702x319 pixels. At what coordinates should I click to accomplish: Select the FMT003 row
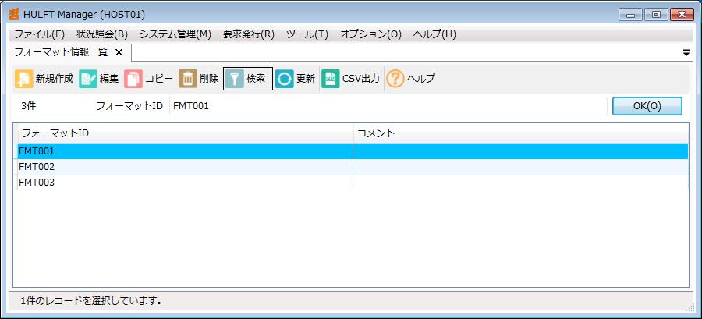(353, 183)
